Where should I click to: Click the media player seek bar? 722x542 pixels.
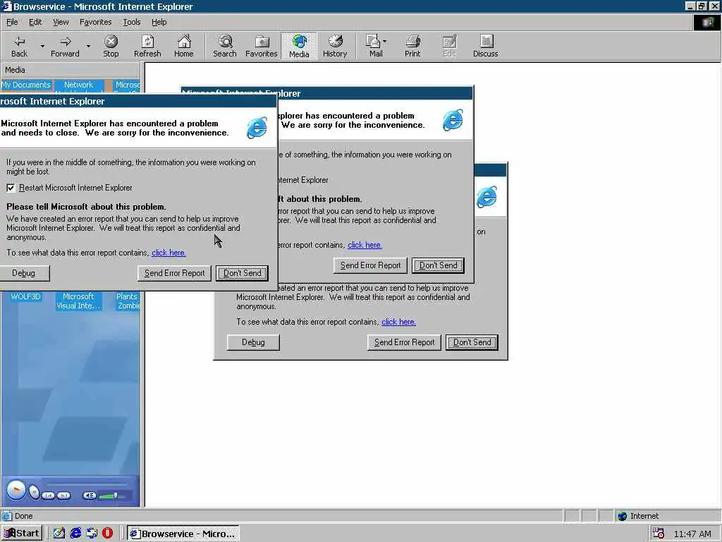[x=87, y=483]
